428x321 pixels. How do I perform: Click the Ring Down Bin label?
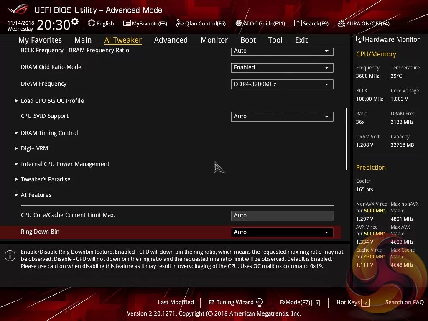40,232
